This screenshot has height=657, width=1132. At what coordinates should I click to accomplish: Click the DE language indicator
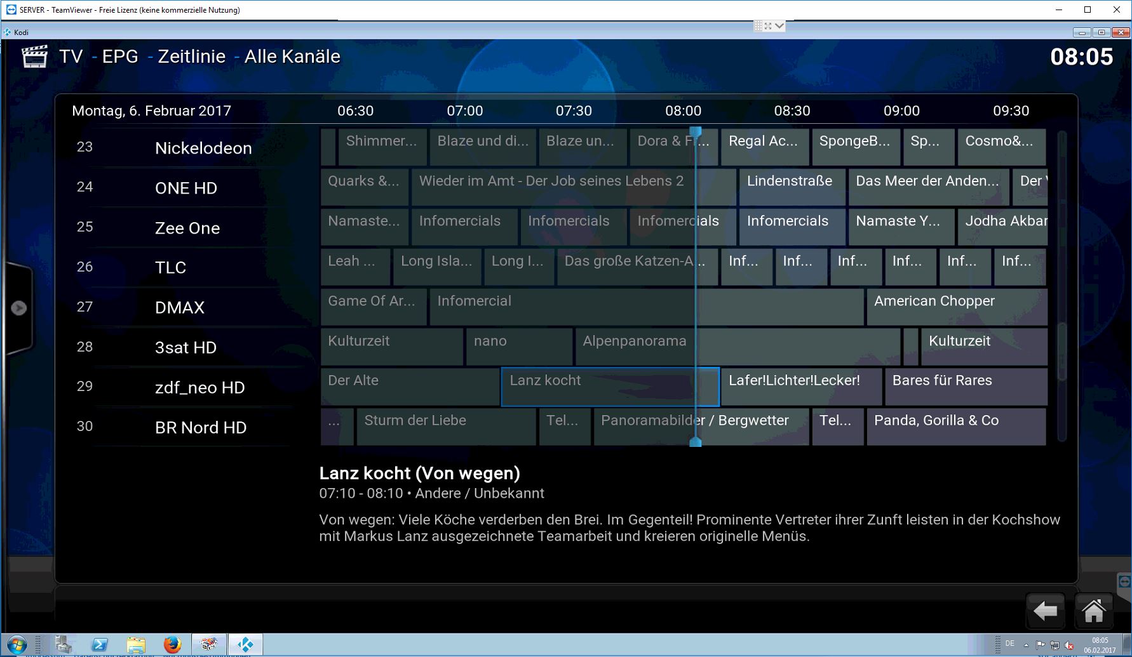(x=1010, y=644)
